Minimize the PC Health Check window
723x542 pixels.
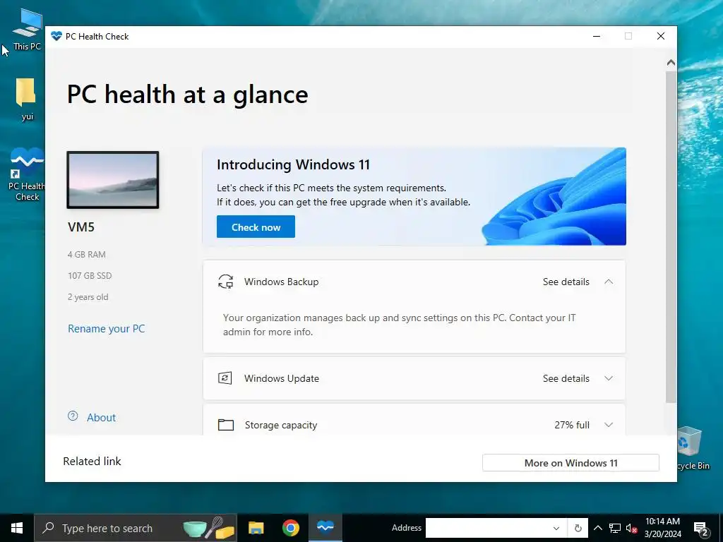[x=597, y=36]
